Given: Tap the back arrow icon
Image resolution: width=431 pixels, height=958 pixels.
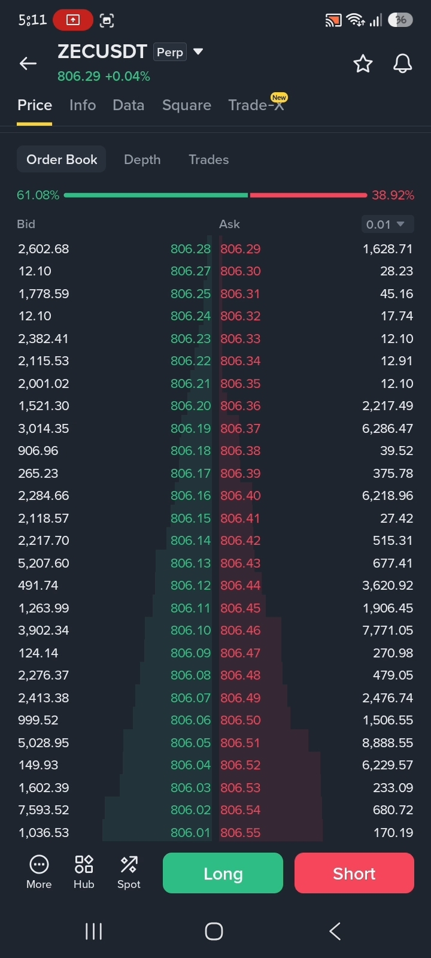Looking at the screenshot, I should click(x=28, y=63).
